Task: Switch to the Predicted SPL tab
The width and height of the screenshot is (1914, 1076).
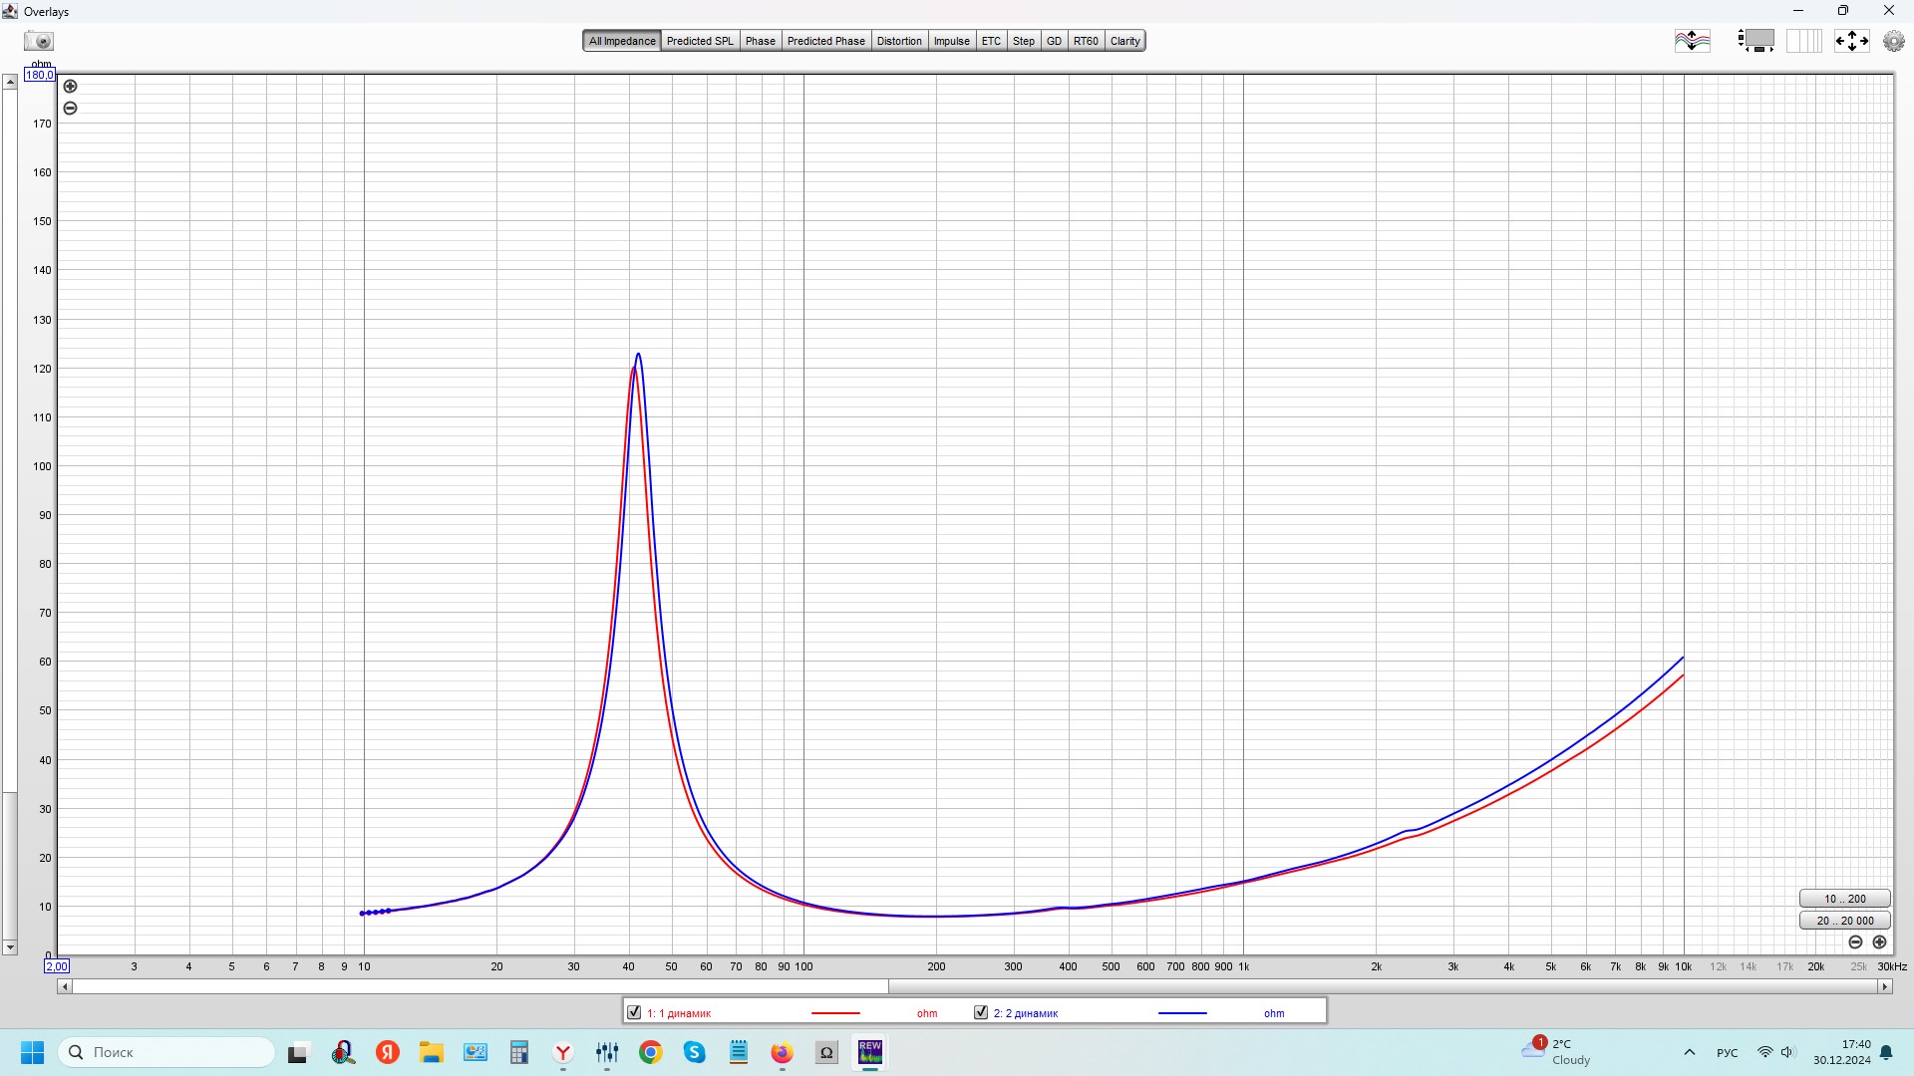Action: (x=699, y=41)
